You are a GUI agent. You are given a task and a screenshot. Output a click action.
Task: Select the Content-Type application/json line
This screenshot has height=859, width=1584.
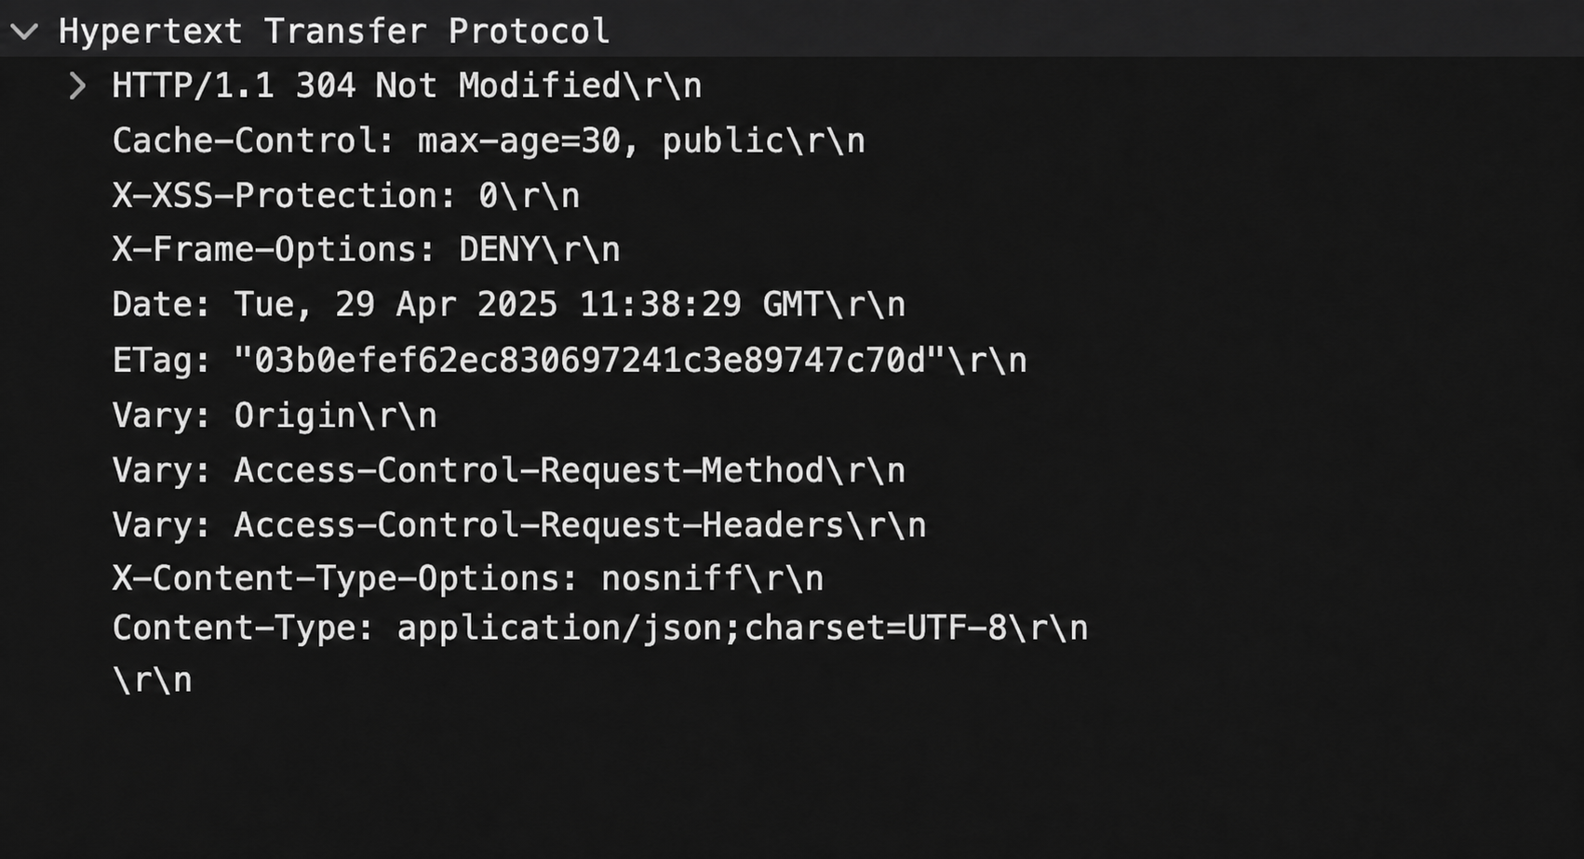[x=599, y=628]
